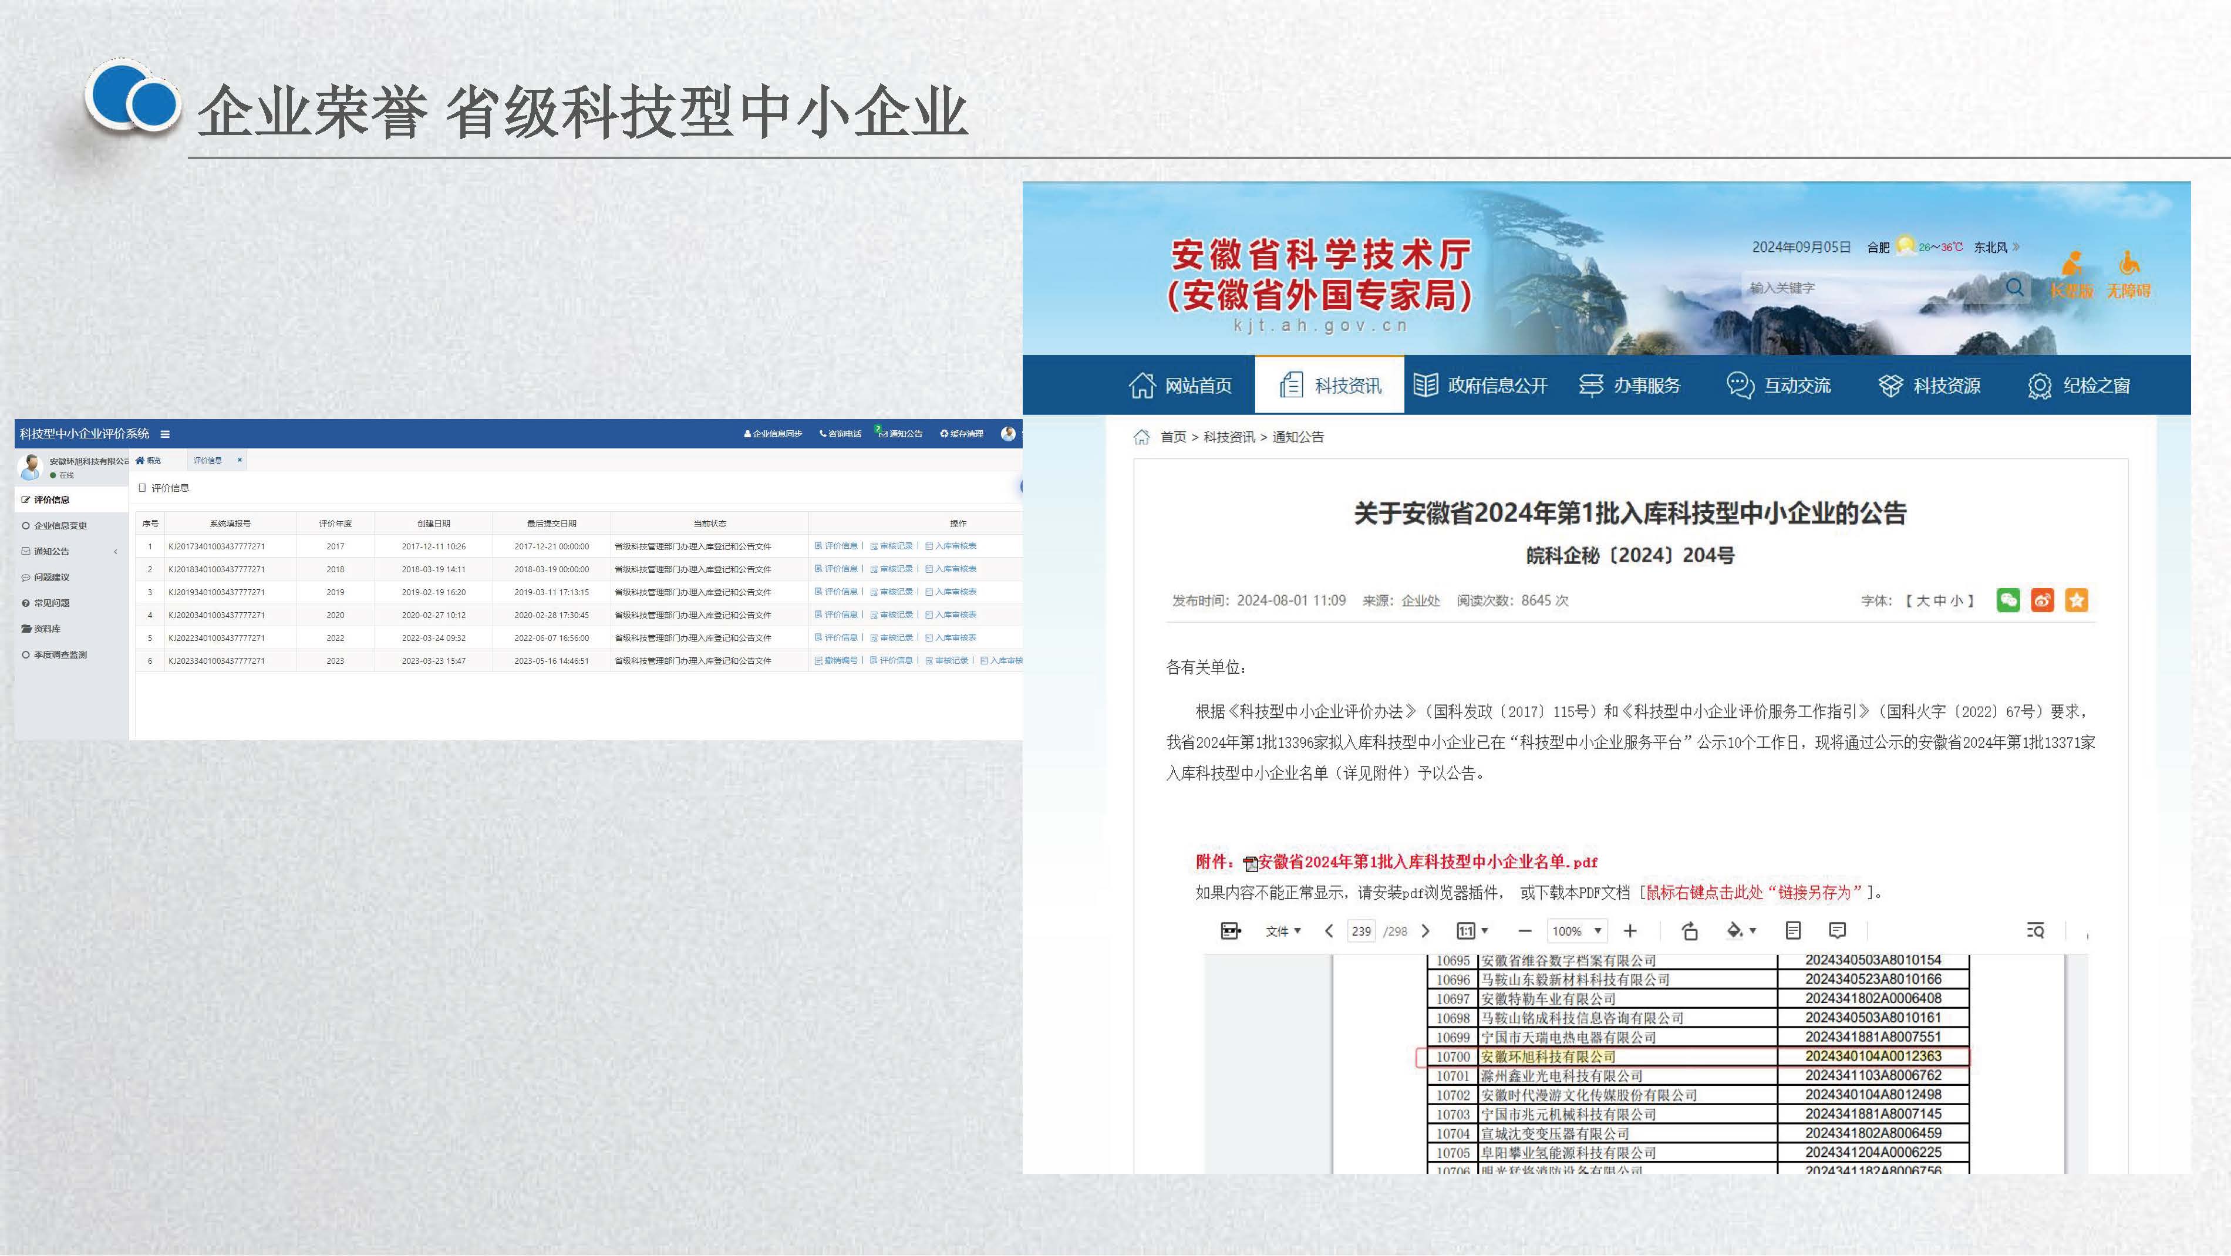This screenshot has width=2231, height=1256.
Task: Set font size to 大
Action: point(1923,601)
